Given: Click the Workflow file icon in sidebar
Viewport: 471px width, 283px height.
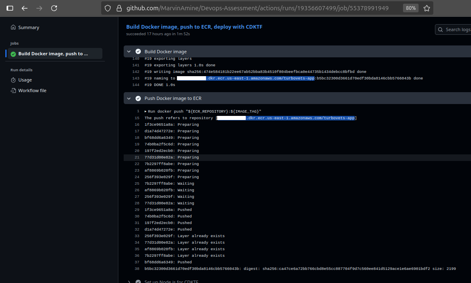Looking at the screenshot, I should click(14, 91).
